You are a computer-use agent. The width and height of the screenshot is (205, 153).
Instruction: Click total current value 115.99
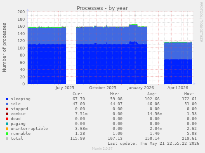[78, 139]
